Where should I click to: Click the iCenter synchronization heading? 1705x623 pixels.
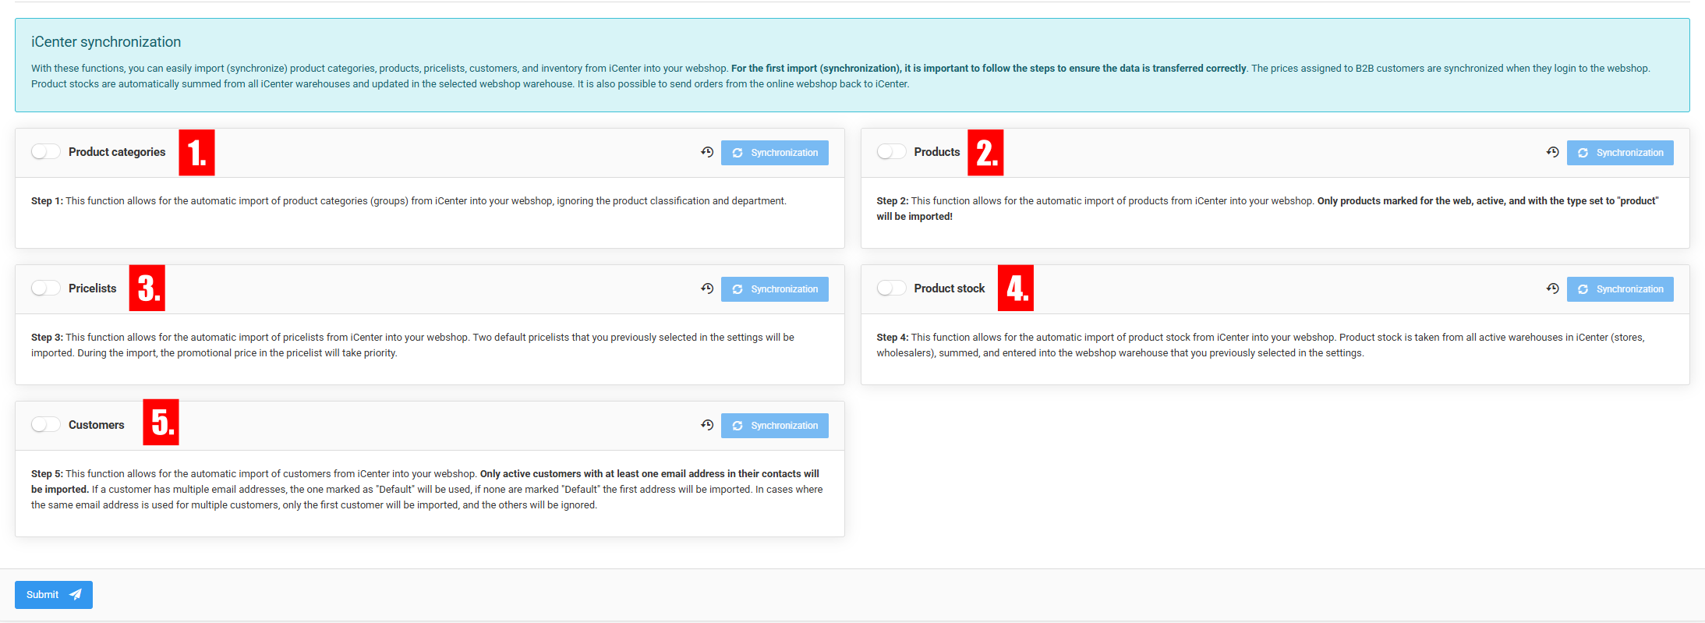click(106, 42)
